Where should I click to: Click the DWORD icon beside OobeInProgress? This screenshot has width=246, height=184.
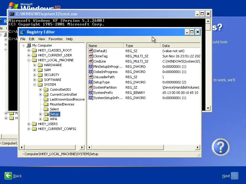click(x=91, y=71)
